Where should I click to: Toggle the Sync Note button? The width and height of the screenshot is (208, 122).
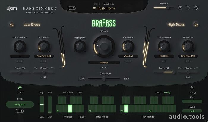192,111
